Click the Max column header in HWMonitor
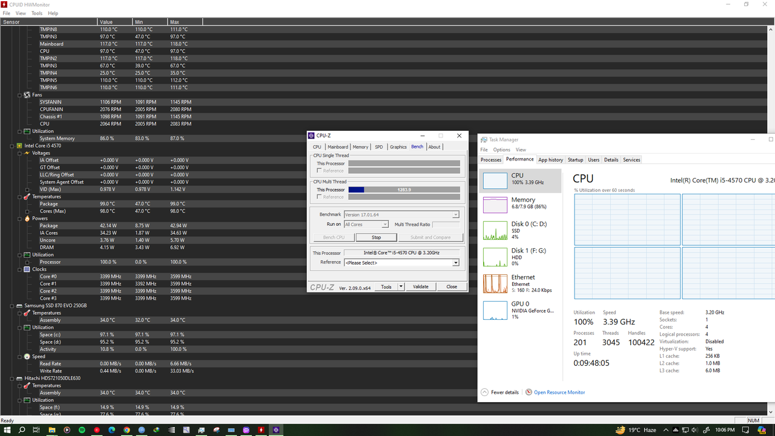The width and height of the screenshot is (775, 436). [x=185, y=22]
